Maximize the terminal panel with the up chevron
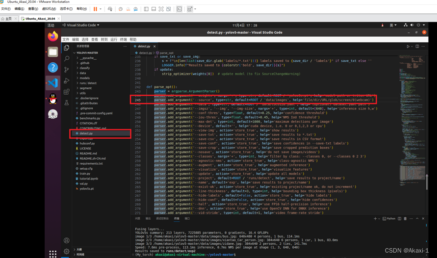 coord(417,219)
